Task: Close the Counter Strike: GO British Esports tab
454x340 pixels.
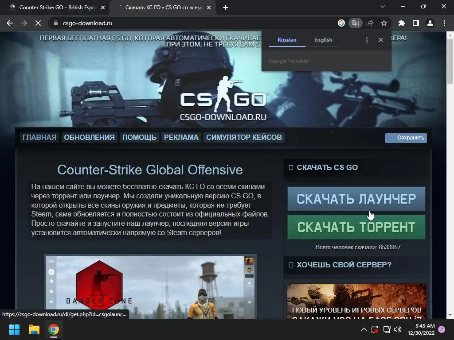Action: (103, 8)
